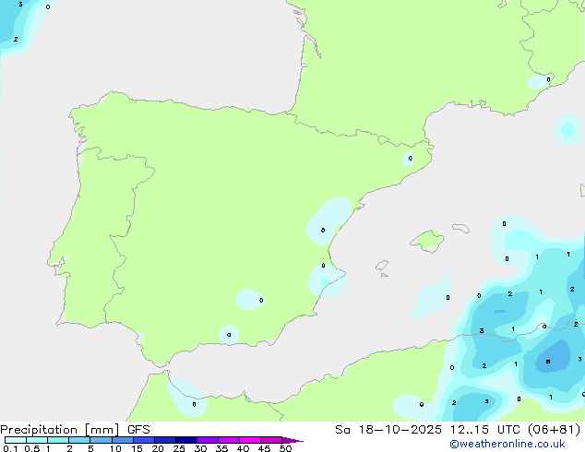Select the 15–20 mm legend swatch
585x452 pixels.
(144, 440)
